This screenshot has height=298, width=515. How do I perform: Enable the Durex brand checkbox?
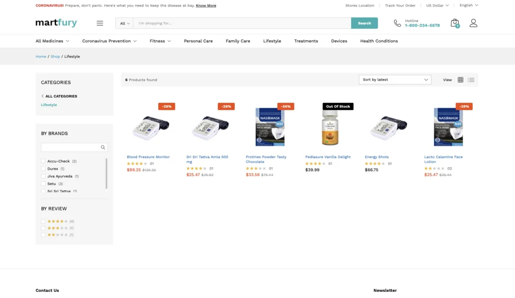pyautogui.click(x=43, y=169)
